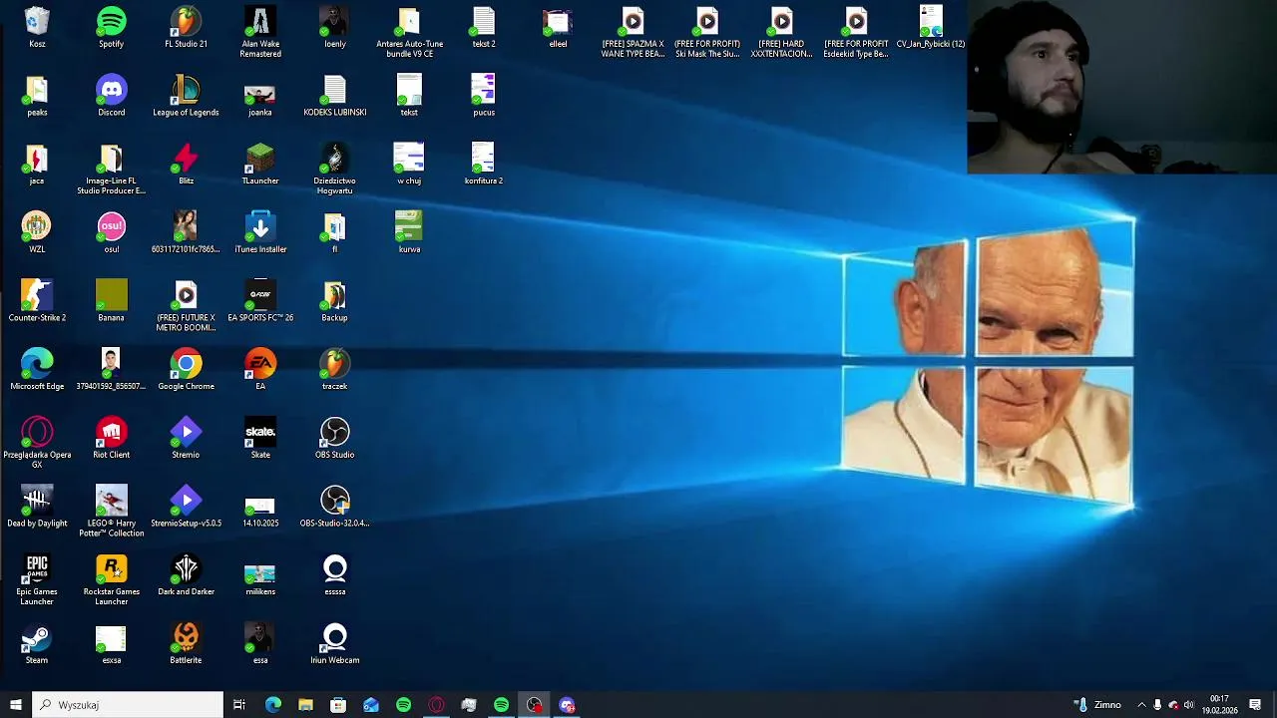Launch League of Legends shortcut
Viewport: 1277px width, 718px height.
(x=186, y=96)
